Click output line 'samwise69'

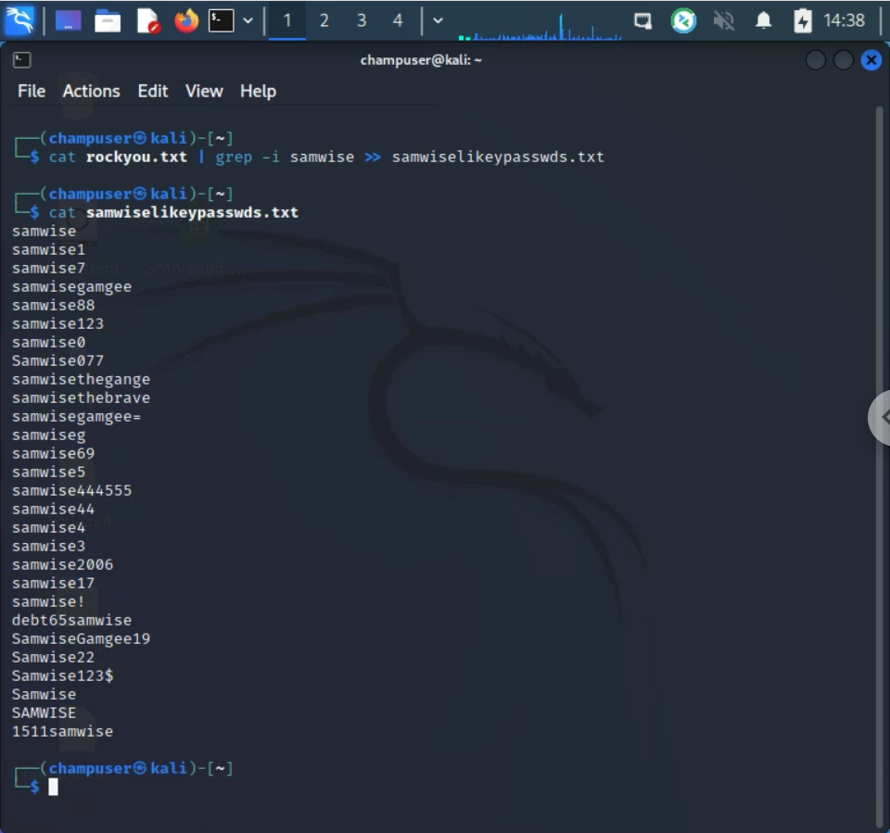pyautogui.click(x=54, y=453)
